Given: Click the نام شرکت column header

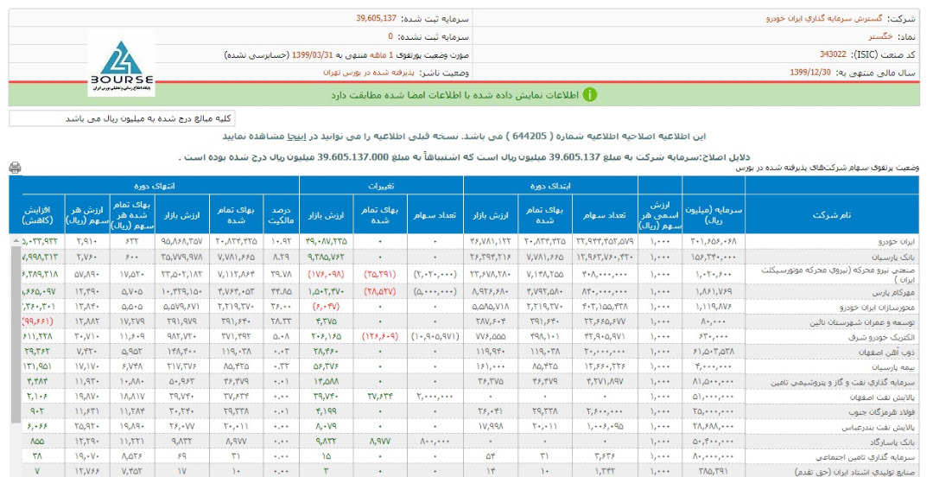Looking at the screenshot, I should point(831,215).
